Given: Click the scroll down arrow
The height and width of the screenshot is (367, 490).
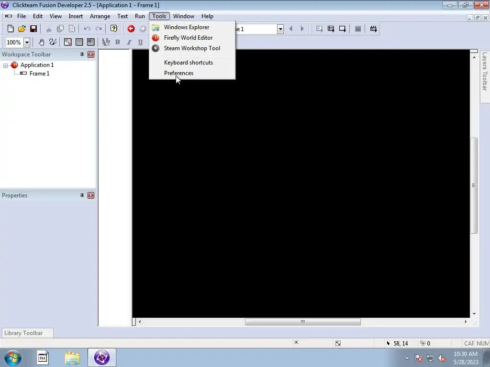Looking at the screenshot, I should [x=474, y=313].
